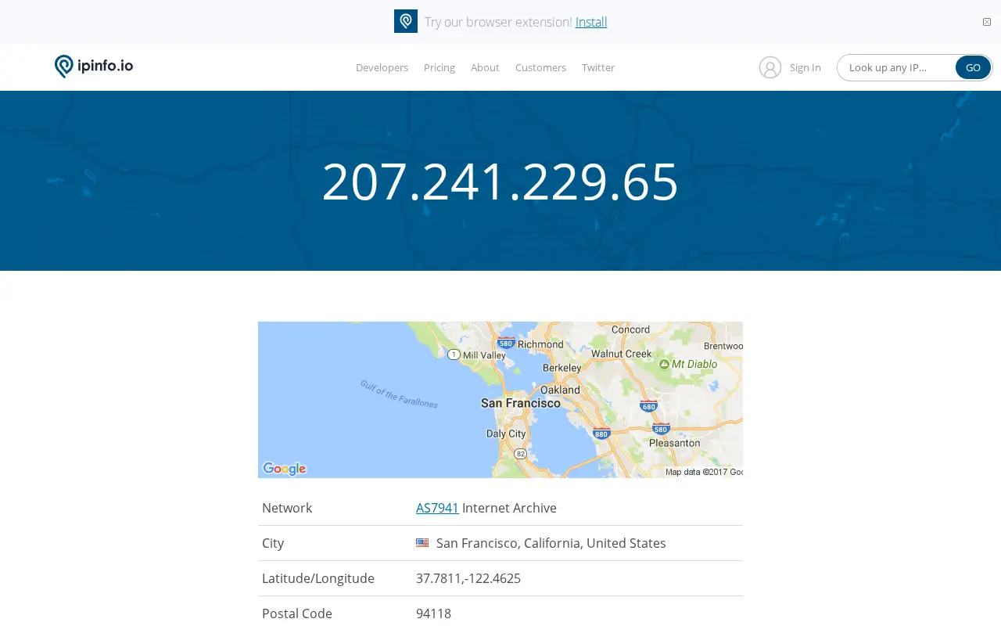Viewport: 1001px width, 626px height.
Task: Visit the Twitter link in navigation
Action: click(x=598, y=67)
